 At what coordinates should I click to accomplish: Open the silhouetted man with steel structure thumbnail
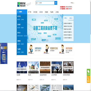[57, 67]
